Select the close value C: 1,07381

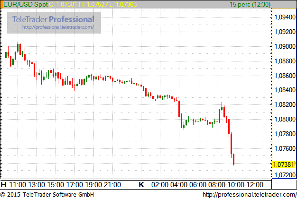click(x=63, y=4)
